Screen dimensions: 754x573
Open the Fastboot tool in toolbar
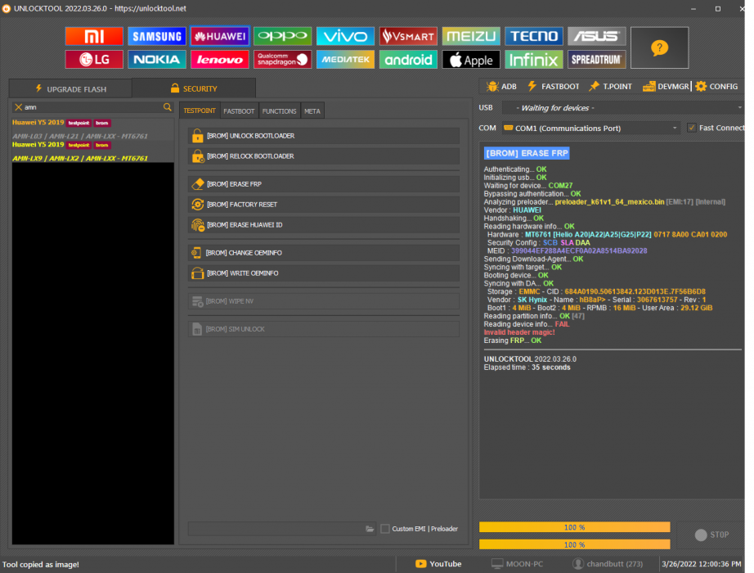554,87
